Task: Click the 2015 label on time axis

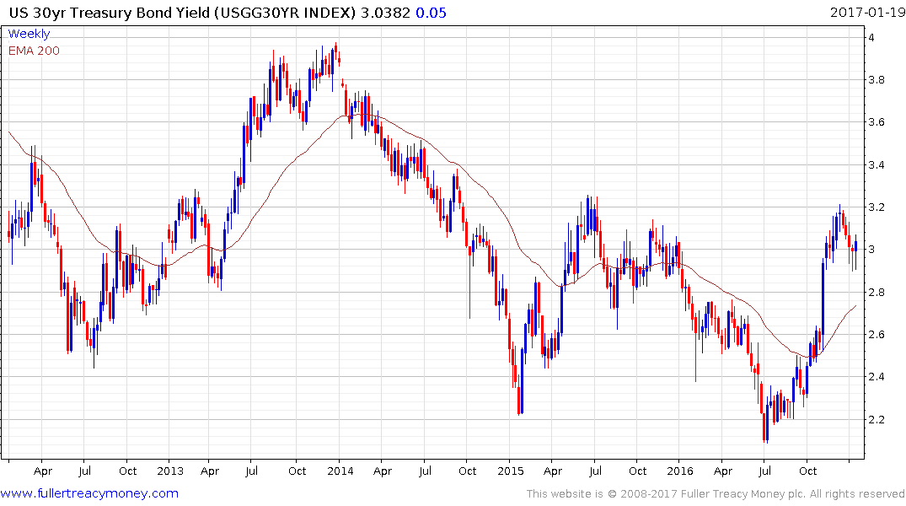Action: [x=510, y=471]
